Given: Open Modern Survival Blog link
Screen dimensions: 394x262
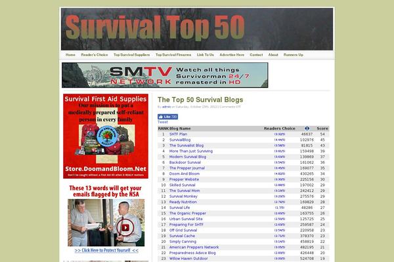Looking at the screenshot, I should tap(188, 157).
